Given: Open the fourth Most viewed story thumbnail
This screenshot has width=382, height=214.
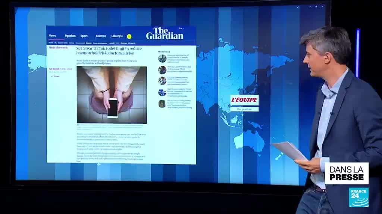Looking at the screenshot, I should pyautogui.click(x=162, y=92).
